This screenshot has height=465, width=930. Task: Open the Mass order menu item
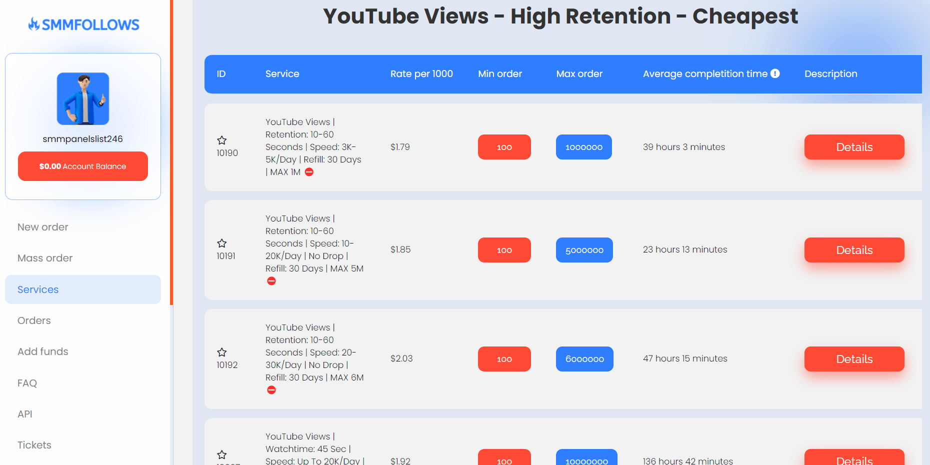45,258
